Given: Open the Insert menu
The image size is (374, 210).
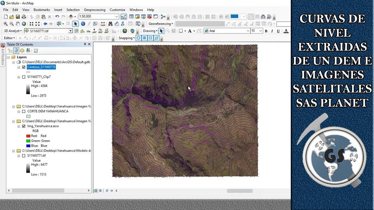Looking at the screenshot, I should (x=58, y=10).
